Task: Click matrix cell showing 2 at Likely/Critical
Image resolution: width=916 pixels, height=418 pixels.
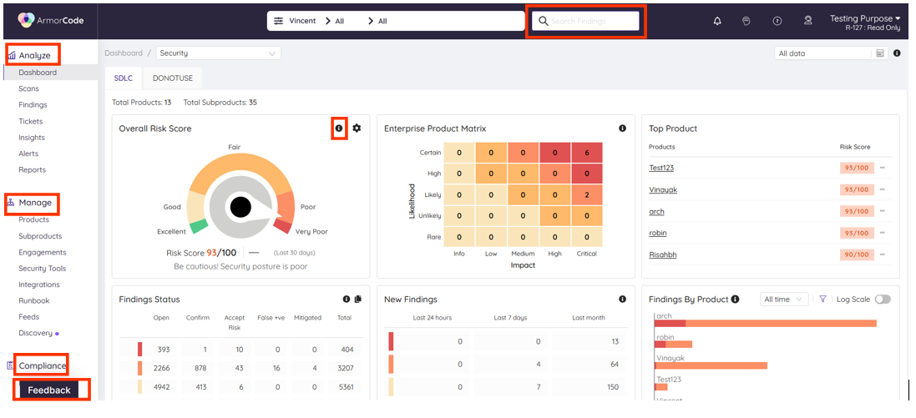Action: coord(586,195)
